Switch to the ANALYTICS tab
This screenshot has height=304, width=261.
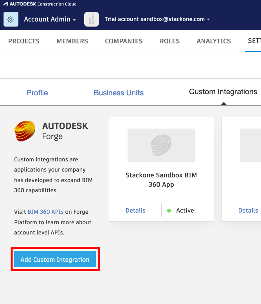(x=214, y=41)
